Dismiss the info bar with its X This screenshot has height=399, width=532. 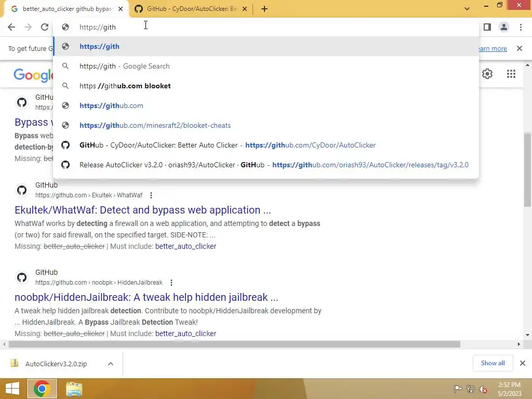[520, 48]
